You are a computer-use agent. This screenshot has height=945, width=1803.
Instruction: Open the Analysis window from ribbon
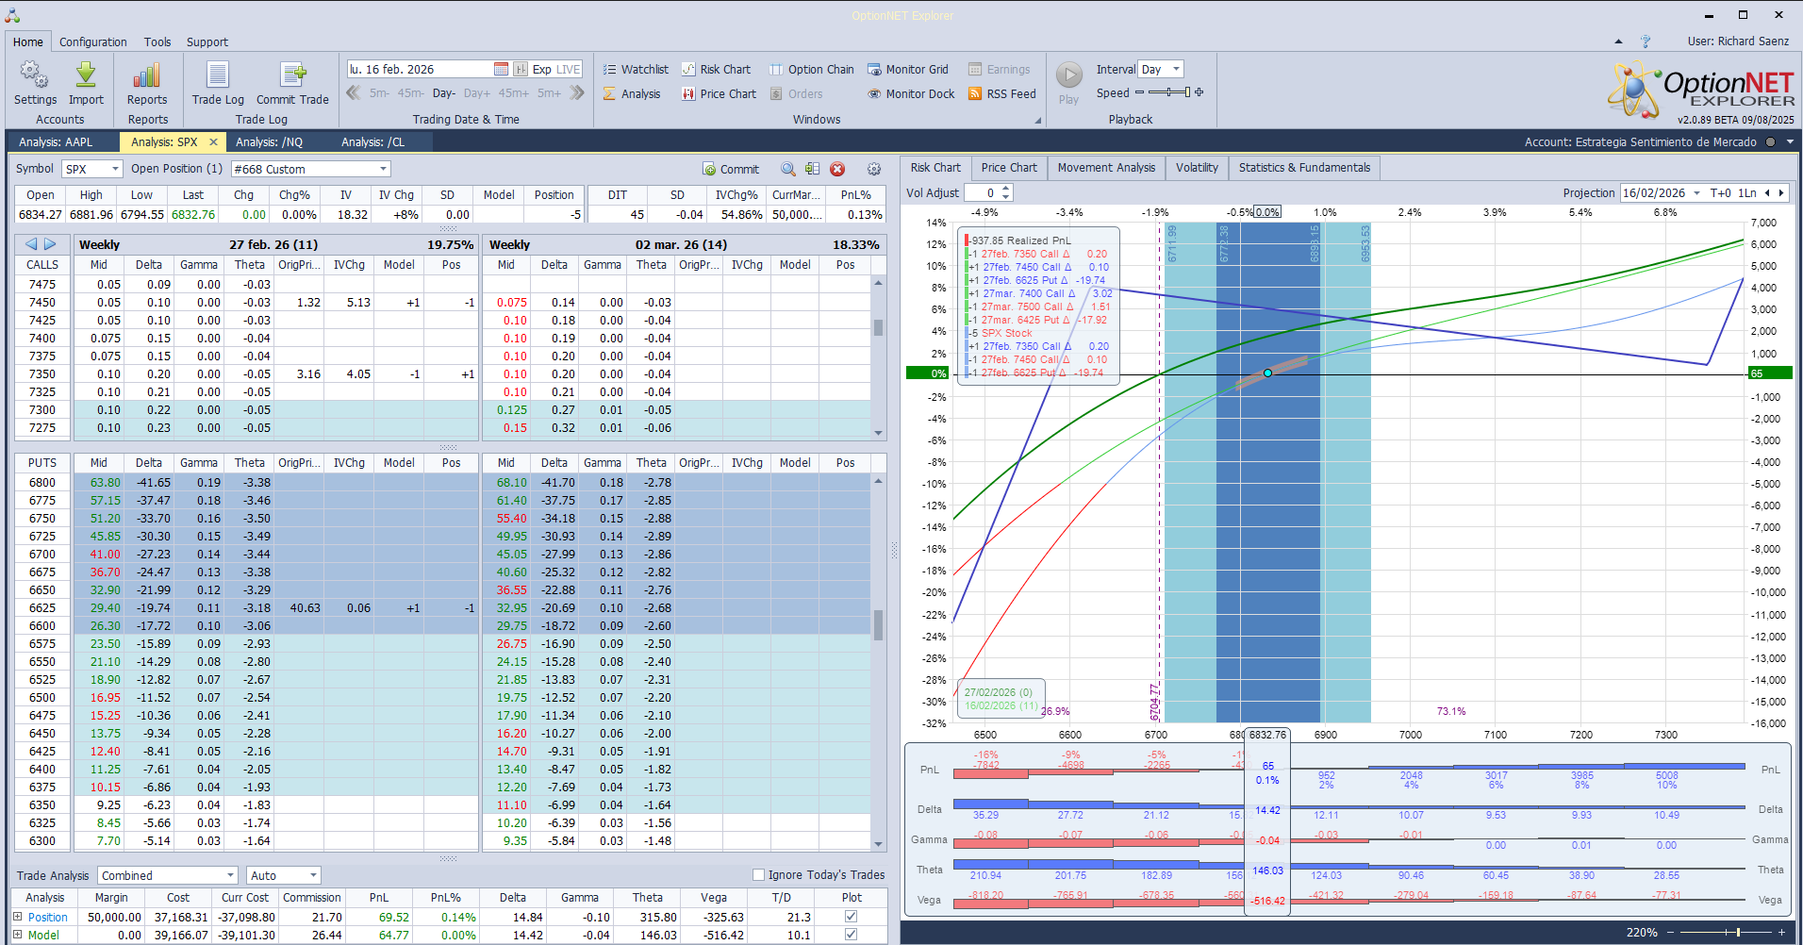[632, 93]
